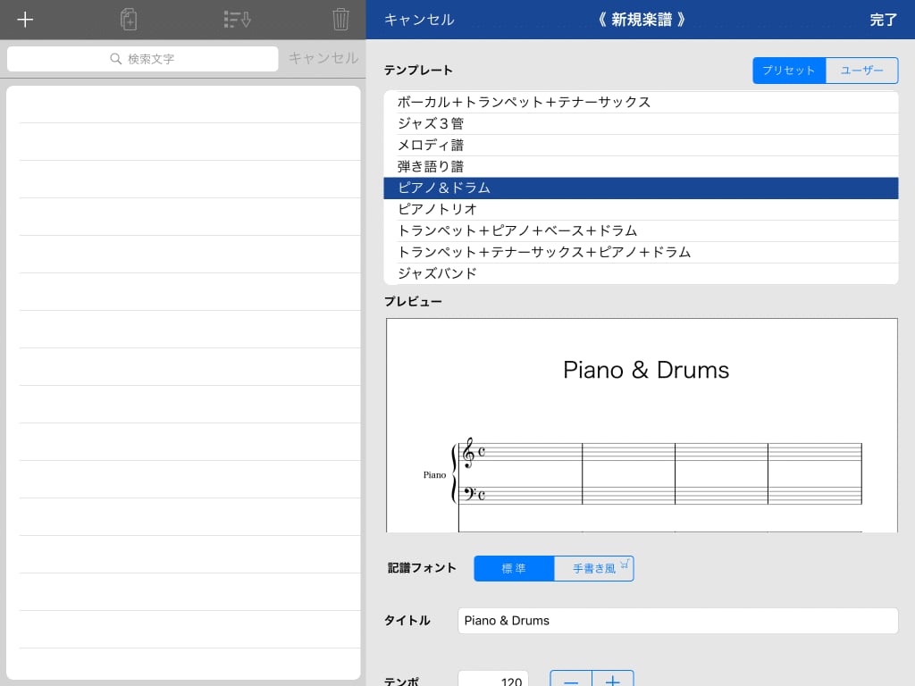This screenshot has height=686, width=915.
Task: Select 標準 notation font option
Action: coord(514,568)
